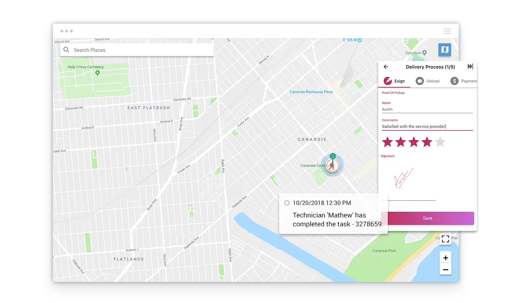Click the search magnifier icon
Screen dimensions: 505x303
coord(66,50)
